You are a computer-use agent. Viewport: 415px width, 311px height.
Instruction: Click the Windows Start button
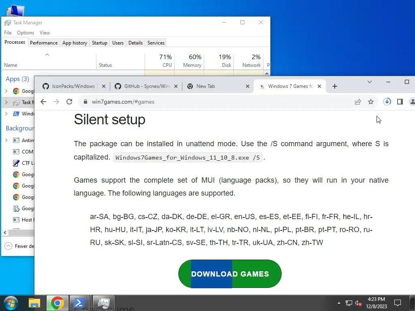11,303
